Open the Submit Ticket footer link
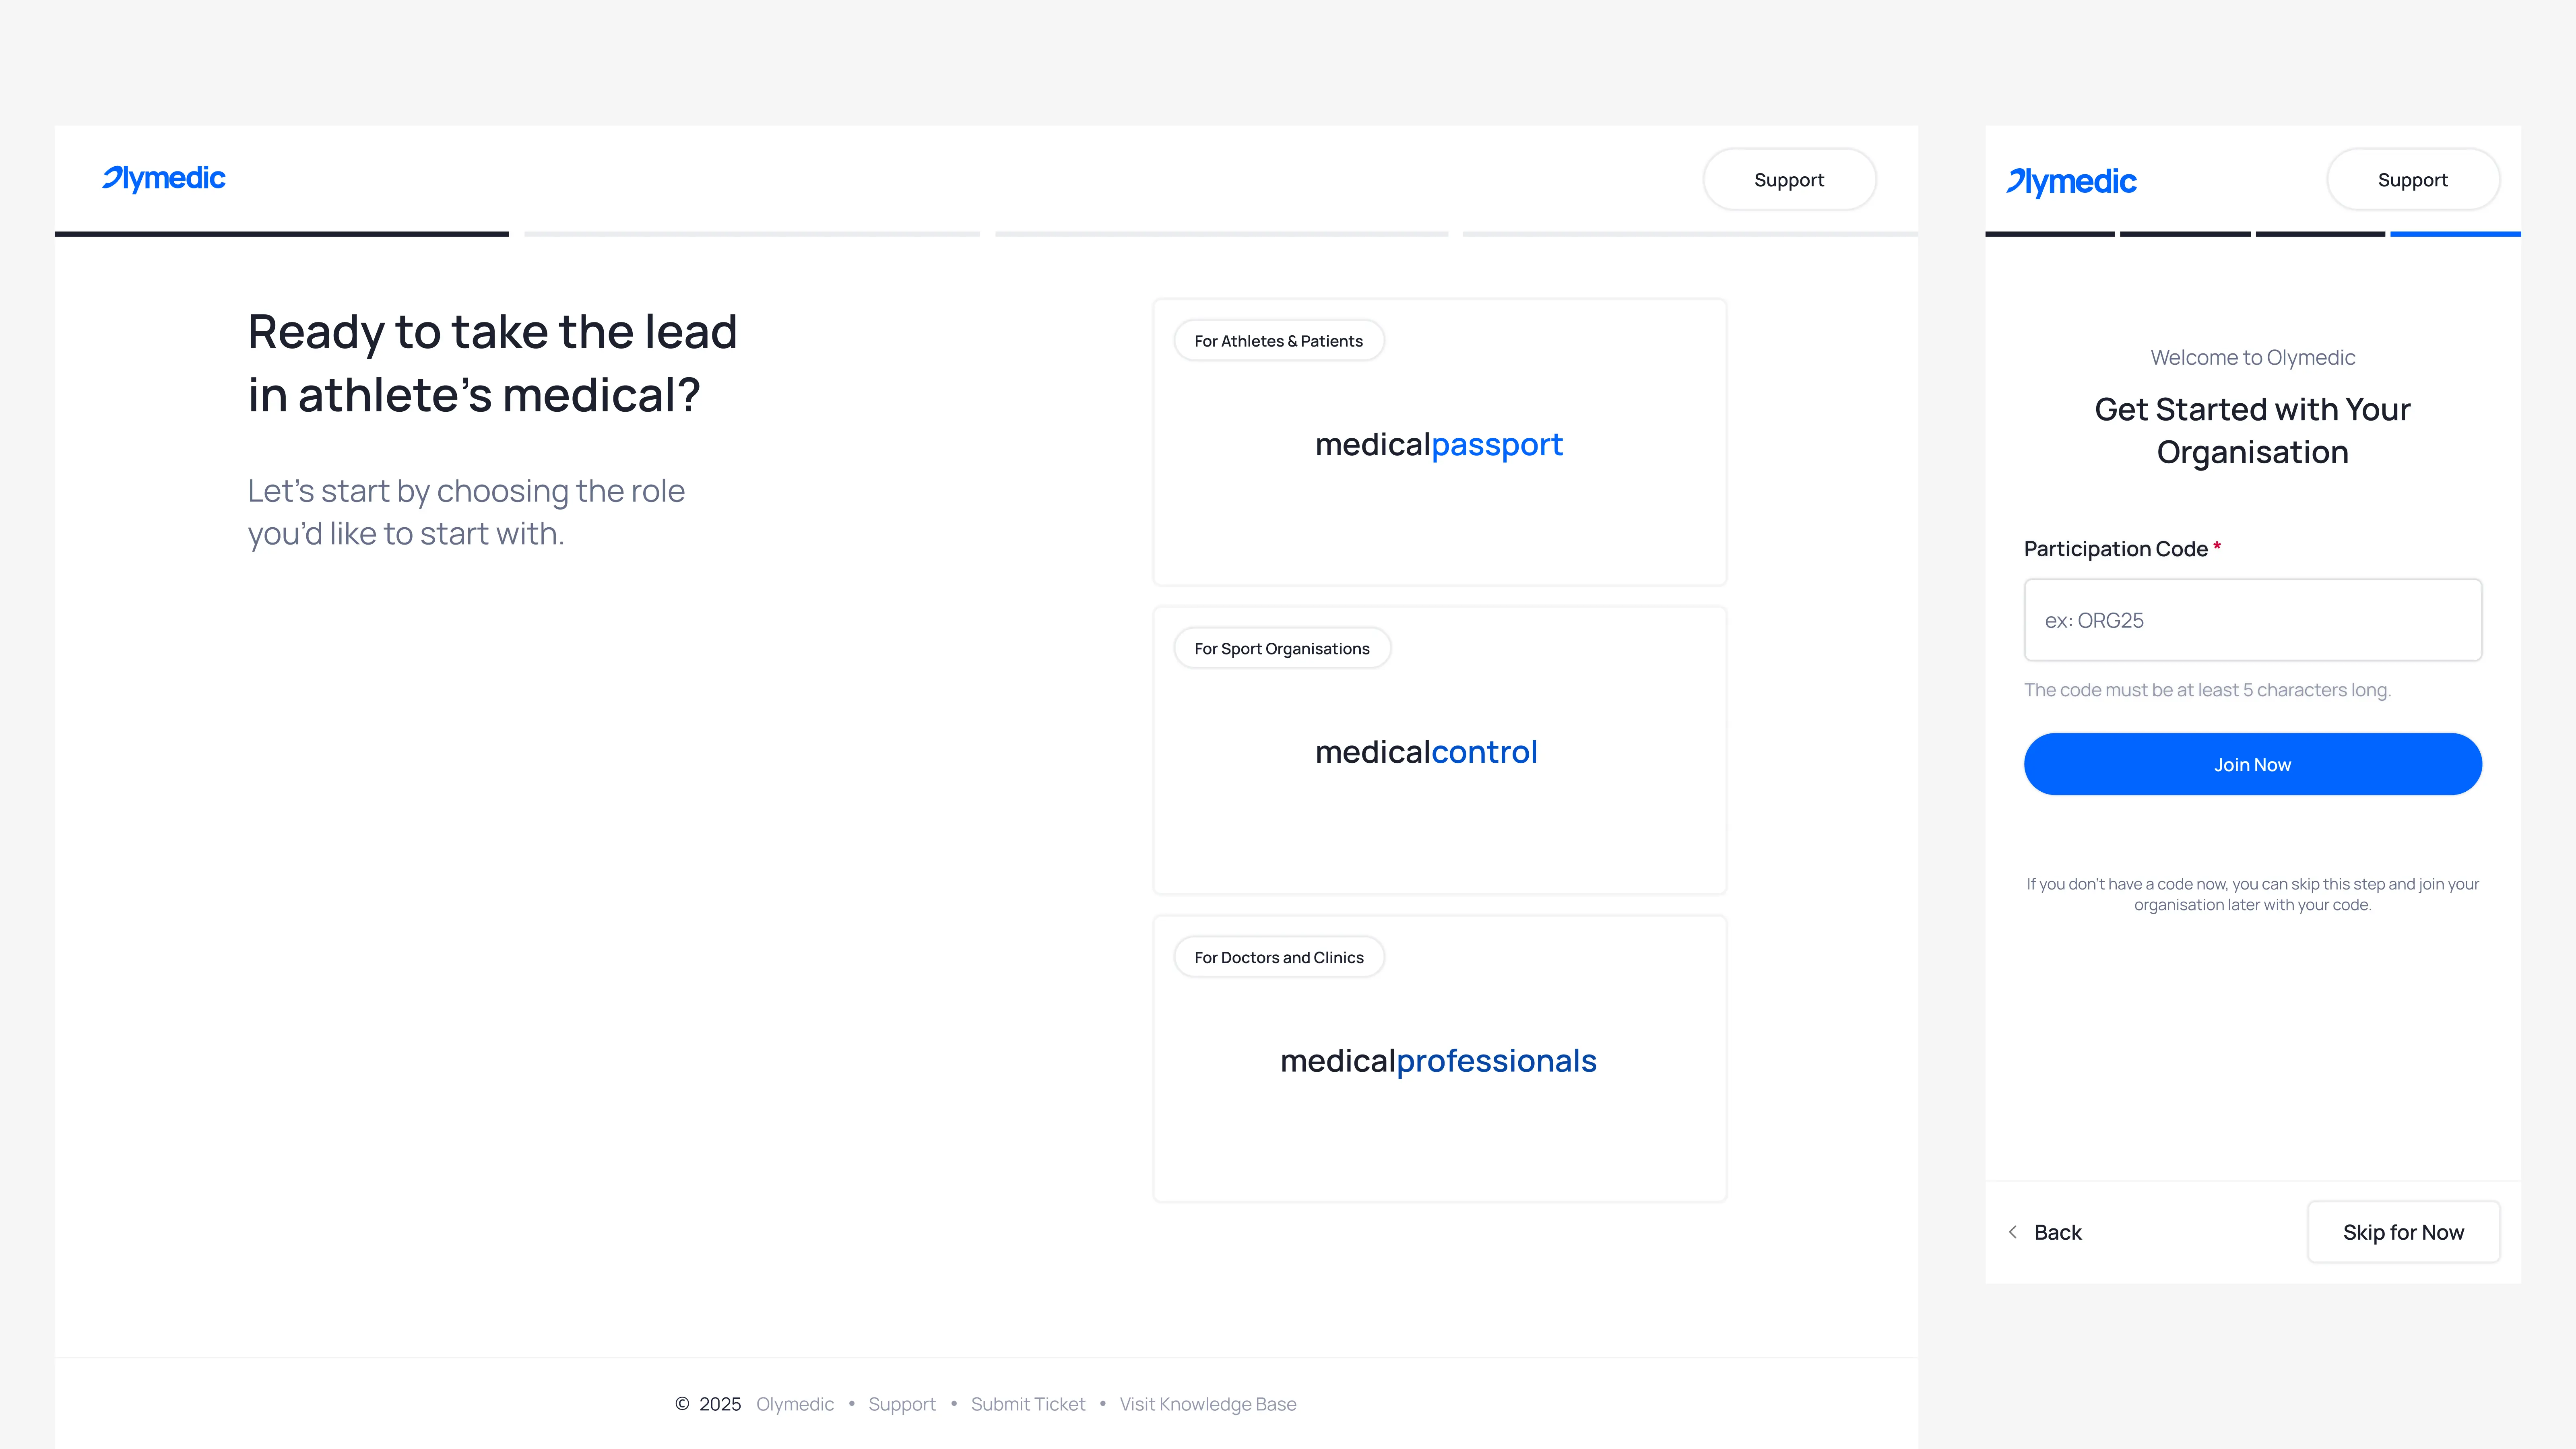 (1027, 1404)
